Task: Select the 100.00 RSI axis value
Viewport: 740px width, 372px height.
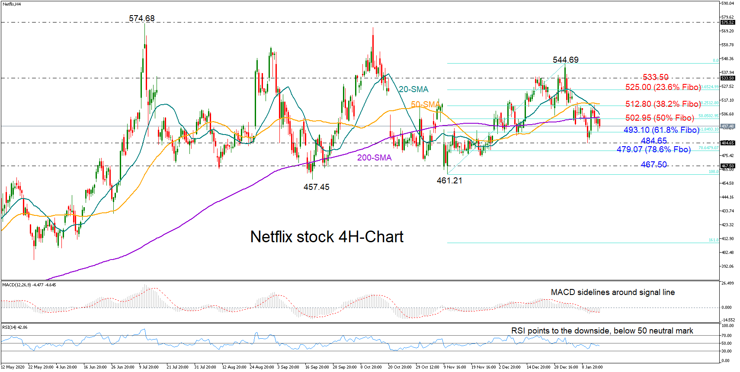Action: [727, 326]
